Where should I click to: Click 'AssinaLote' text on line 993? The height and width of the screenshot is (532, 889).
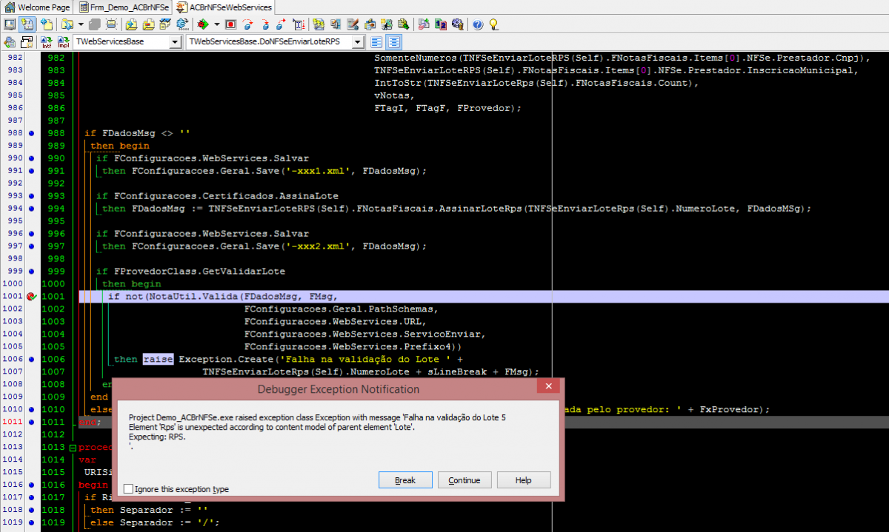[309, 196]
